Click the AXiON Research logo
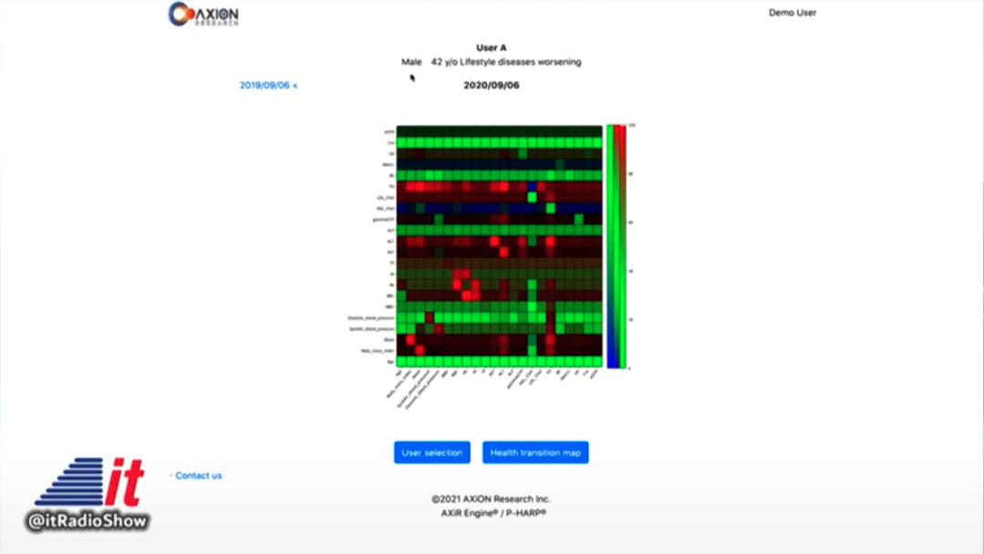Screen dimensions: 984x554 point(203,14)
